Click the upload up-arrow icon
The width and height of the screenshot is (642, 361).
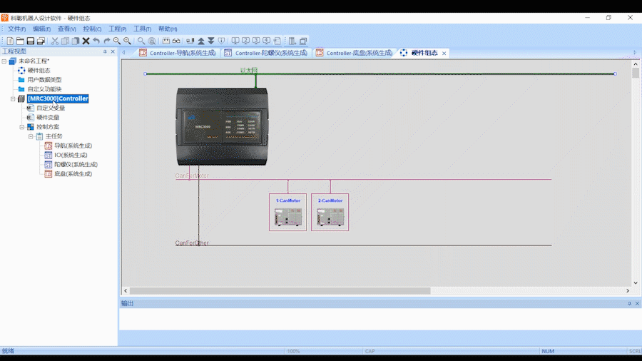(x=201, y=41)
